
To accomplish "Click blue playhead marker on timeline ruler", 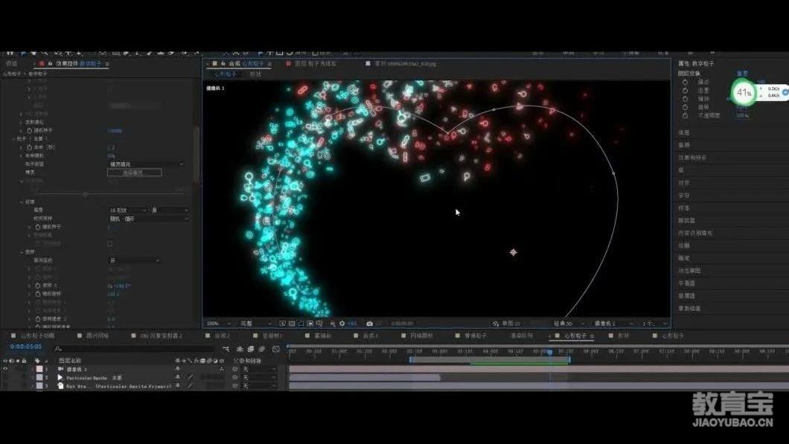I will pyautogui.click(x=550, y=353).
